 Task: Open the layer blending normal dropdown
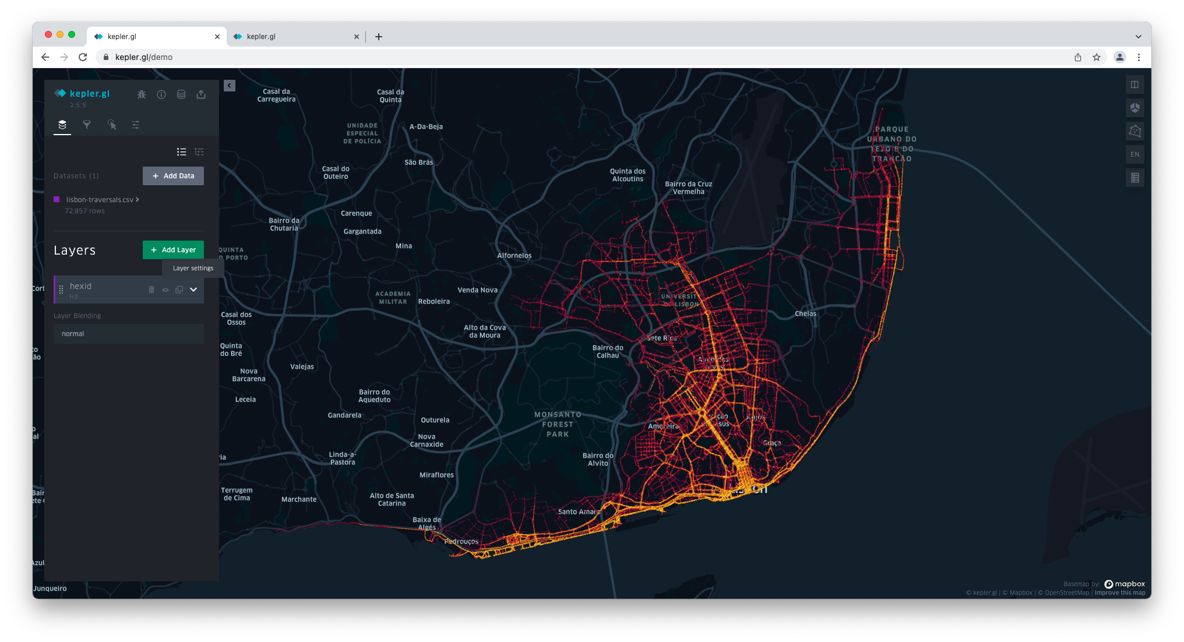point(129,334)
